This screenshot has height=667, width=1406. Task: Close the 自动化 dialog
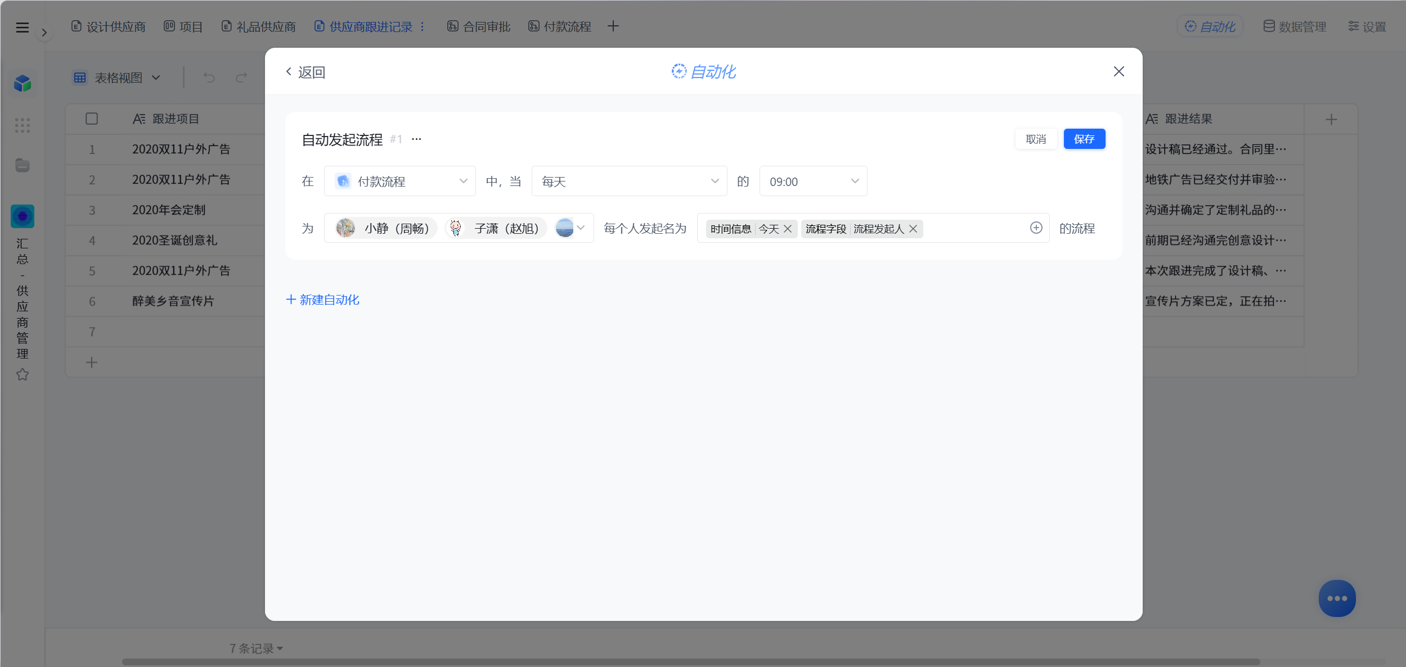(x=1119, y=71)
